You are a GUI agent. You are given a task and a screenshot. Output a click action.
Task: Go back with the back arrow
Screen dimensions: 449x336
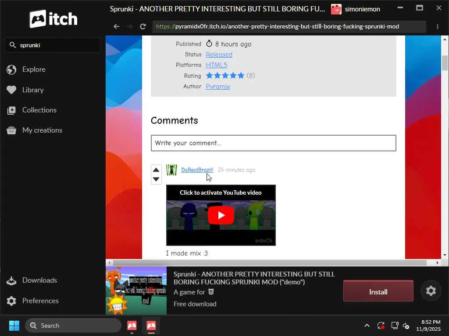coord(116,27)
